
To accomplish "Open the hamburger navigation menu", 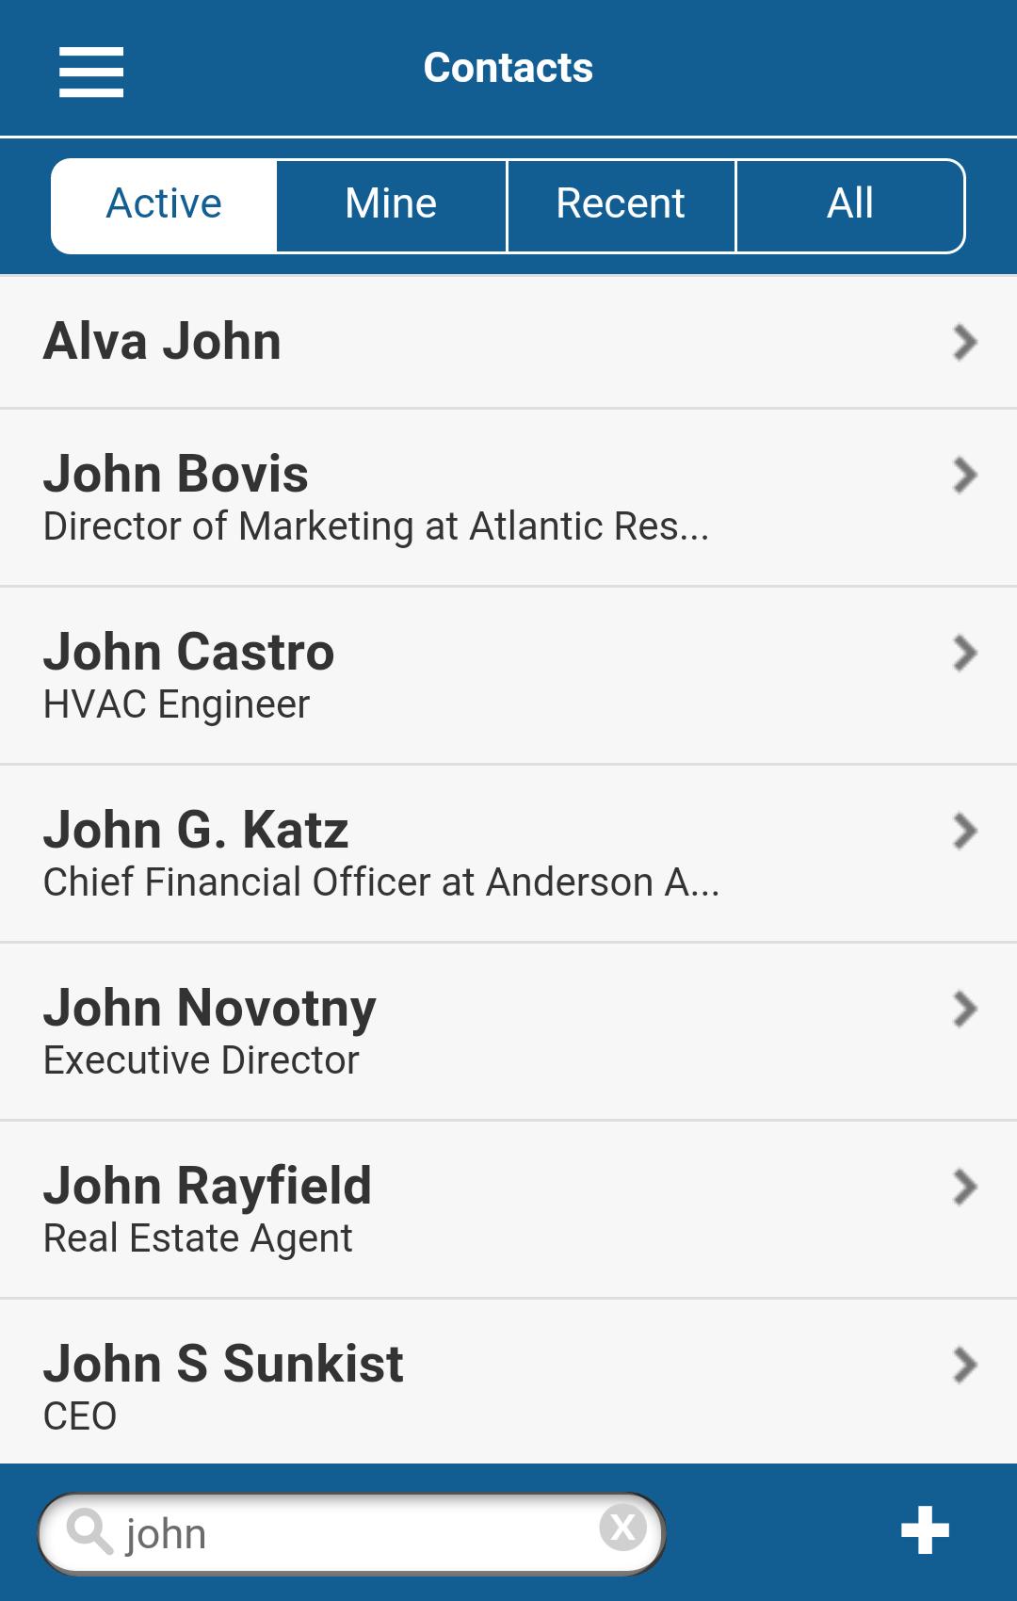I will click(x=91, y=72).
